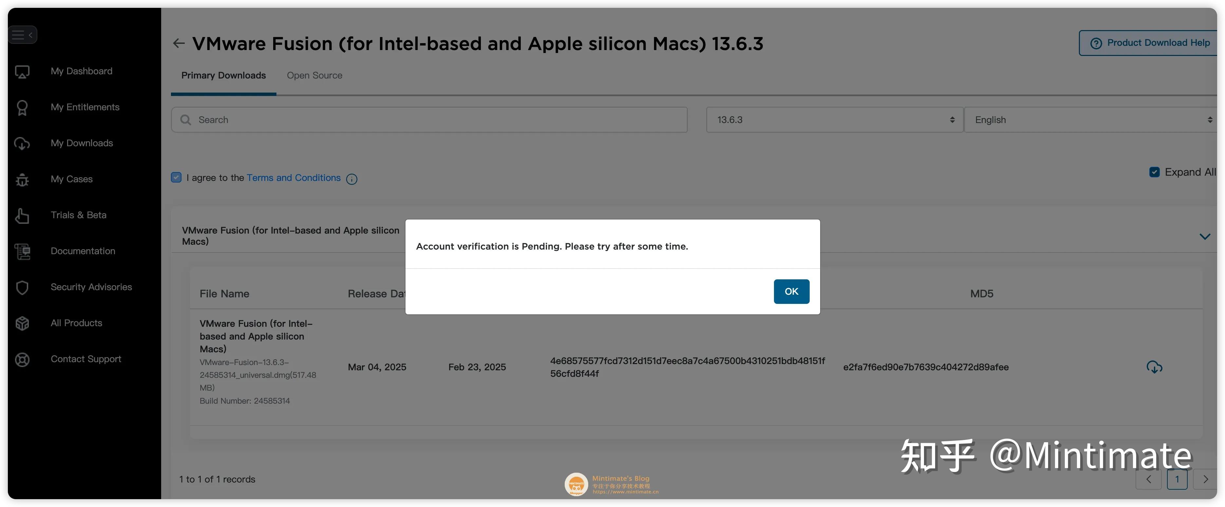This screenshot has width=1225, height=507.
Task: Switch to the Open Source tab
Action: (x=314, y=75)
